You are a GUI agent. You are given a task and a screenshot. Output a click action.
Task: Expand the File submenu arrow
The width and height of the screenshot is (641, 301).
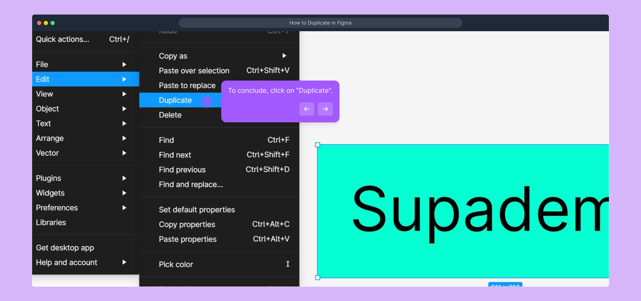click(x=124, y=64)
